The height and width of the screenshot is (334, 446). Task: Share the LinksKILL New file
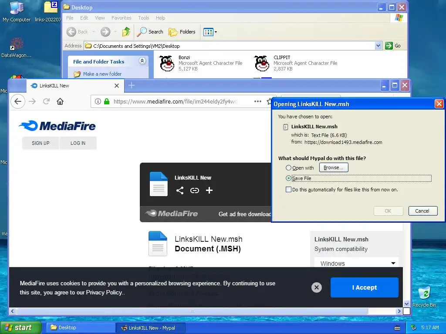[x=180, y=190]
